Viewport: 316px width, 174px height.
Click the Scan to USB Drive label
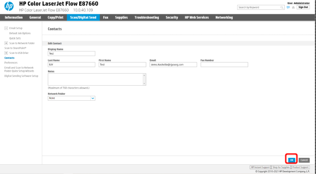tap(19, 53)
